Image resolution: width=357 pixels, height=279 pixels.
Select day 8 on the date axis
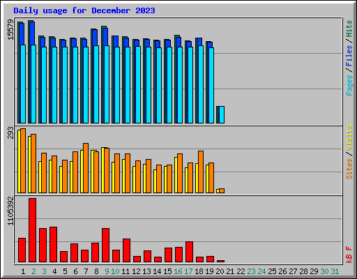click(x=96, y=271)
